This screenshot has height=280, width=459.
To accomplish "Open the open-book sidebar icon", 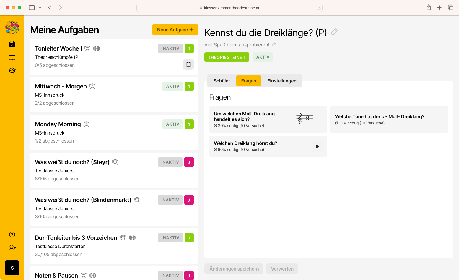I will click(x=12, y=58).
